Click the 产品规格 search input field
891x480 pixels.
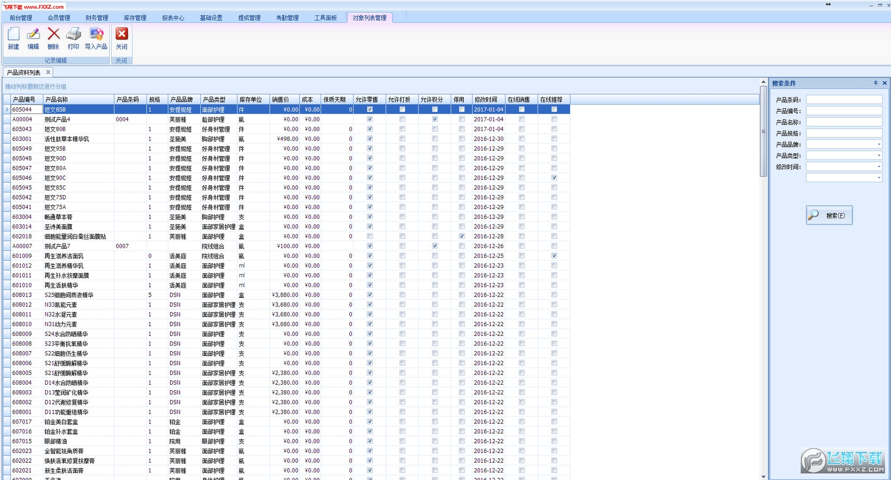click(844, 133)
